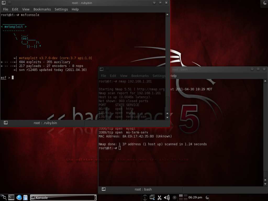The image size is (268, 201).
Task: Click the Plasma cashew at top-right of desktop
Action: 264,3
